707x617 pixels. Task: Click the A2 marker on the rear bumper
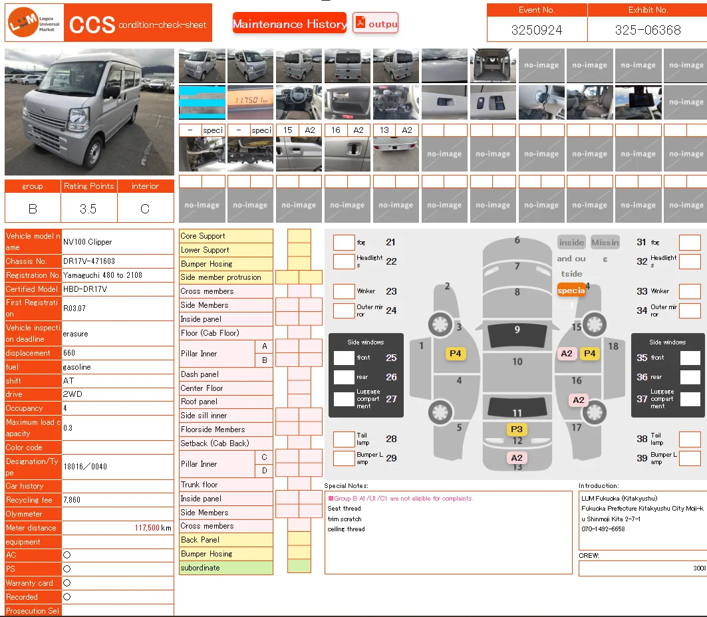pos(517,457)
